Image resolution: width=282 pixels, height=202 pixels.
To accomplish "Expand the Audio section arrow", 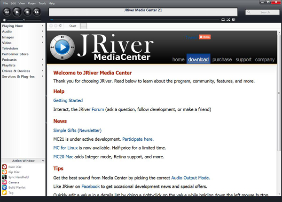I will point(43,32).
